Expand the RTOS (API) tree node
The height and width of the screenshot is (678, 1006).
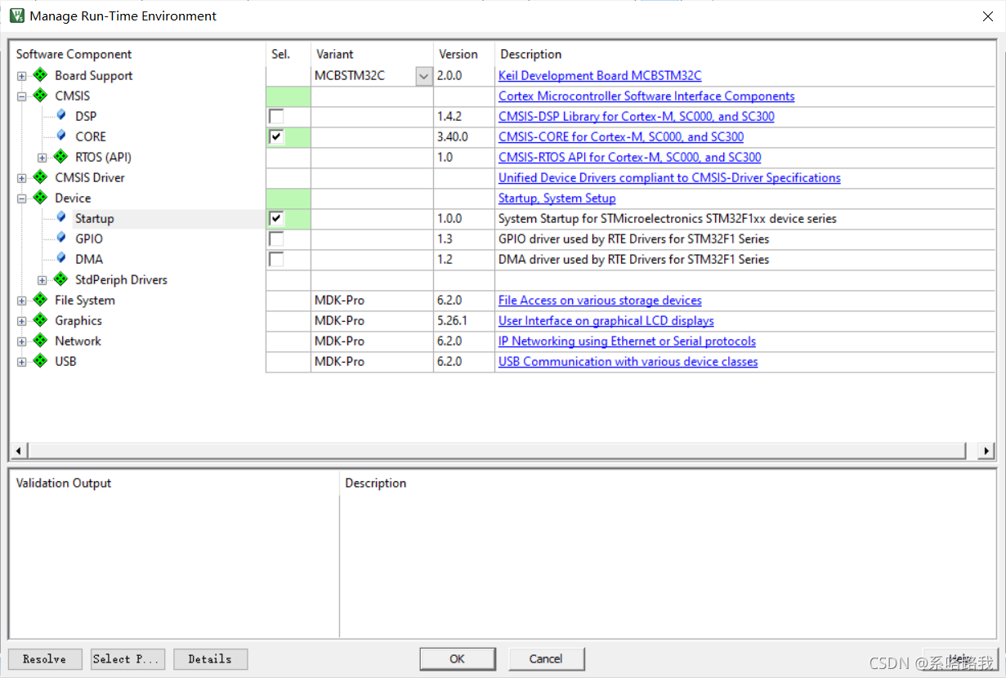42,158
